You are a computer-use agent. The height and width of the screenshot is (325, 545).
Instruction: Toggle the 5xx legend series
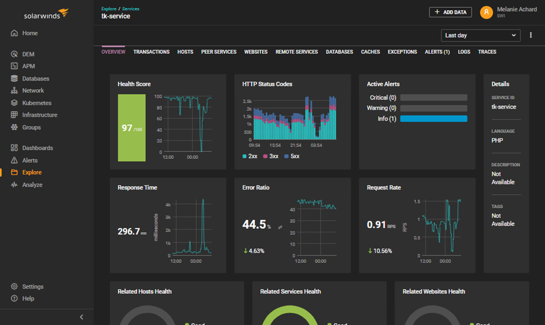[x=292, y=156]
